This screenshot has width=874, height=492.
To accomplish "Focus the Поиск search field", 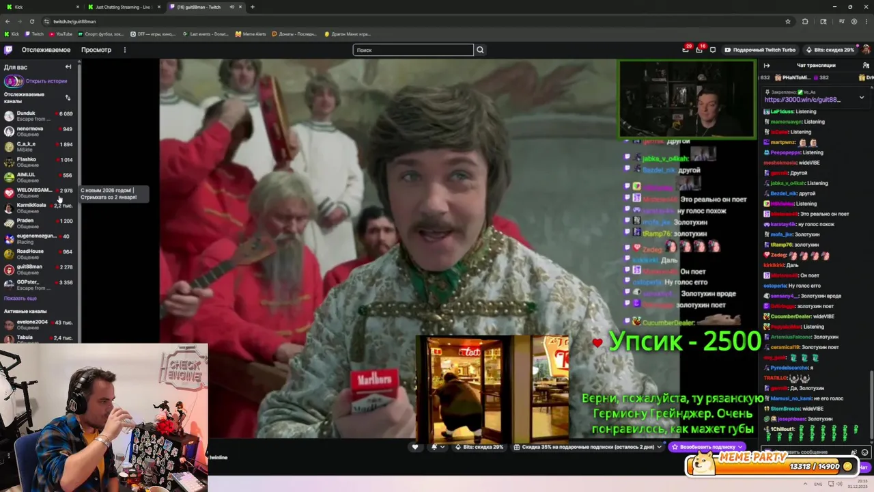I will point(413,50).
